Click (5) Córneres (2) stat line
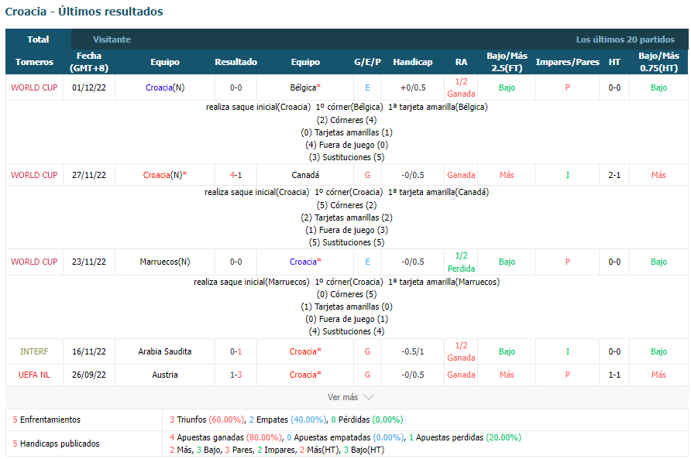This screenshot has width=691, height=459. pyautogui.click(x=346, y=205)
